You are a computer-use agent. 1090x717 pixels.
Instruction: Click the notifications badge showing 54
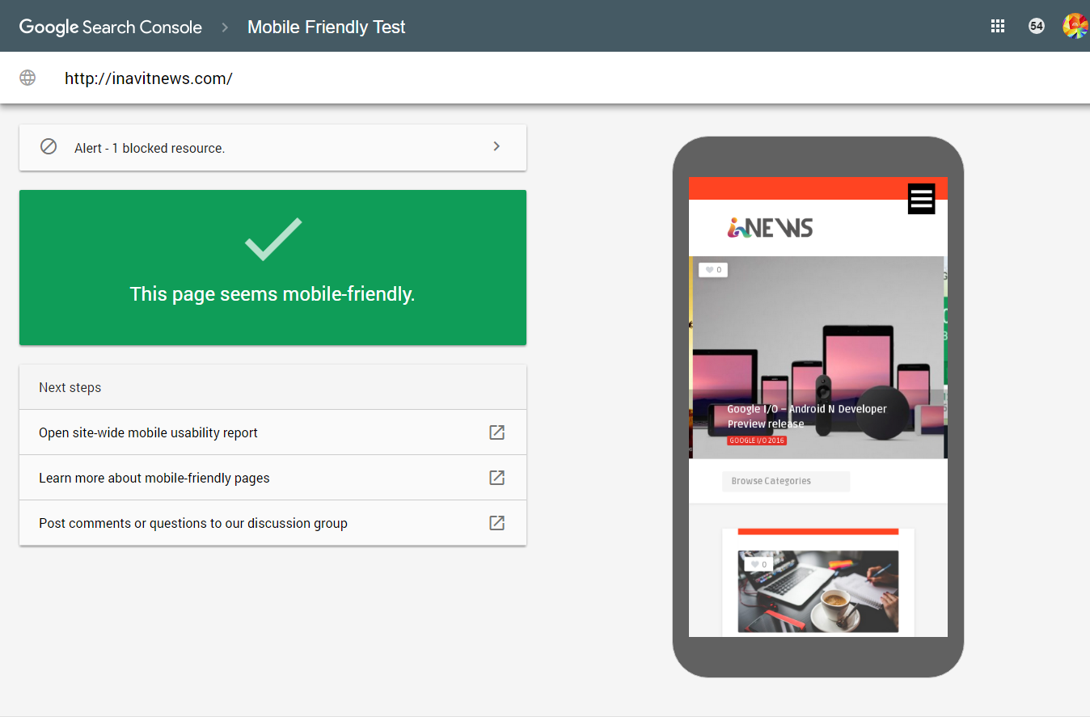click(1036, 26)
